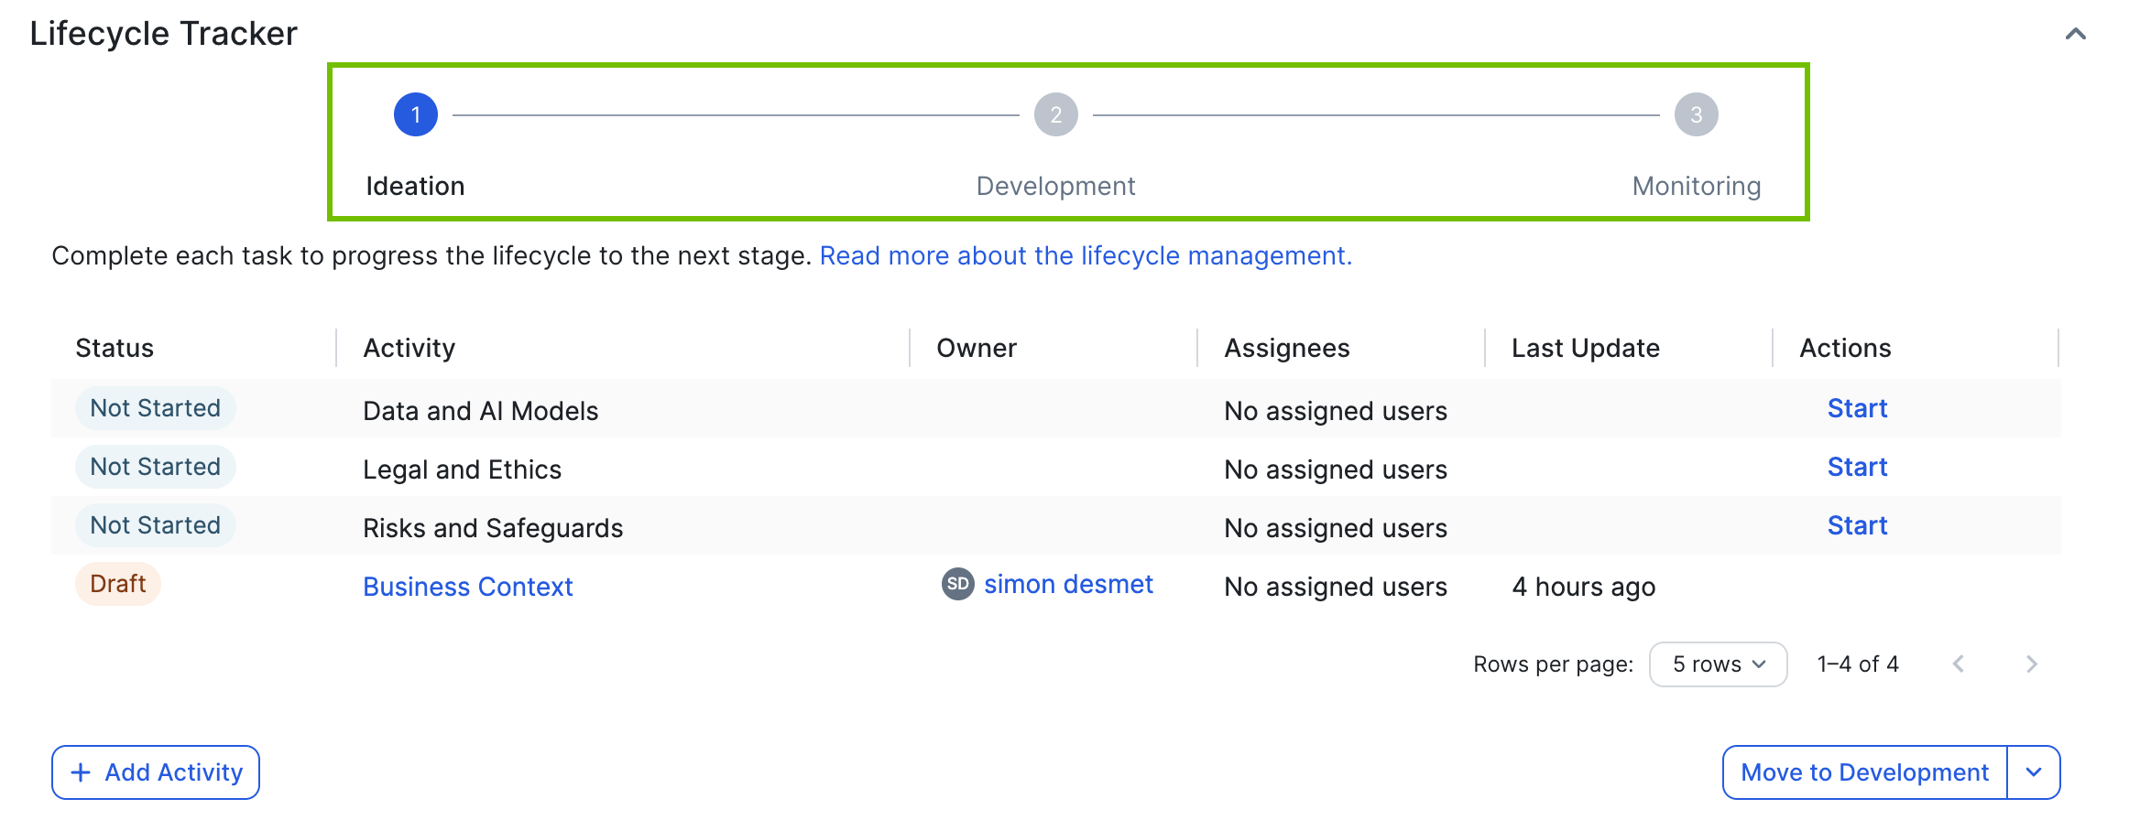Select the Ideation stage step circle

[x=415, y=115]
